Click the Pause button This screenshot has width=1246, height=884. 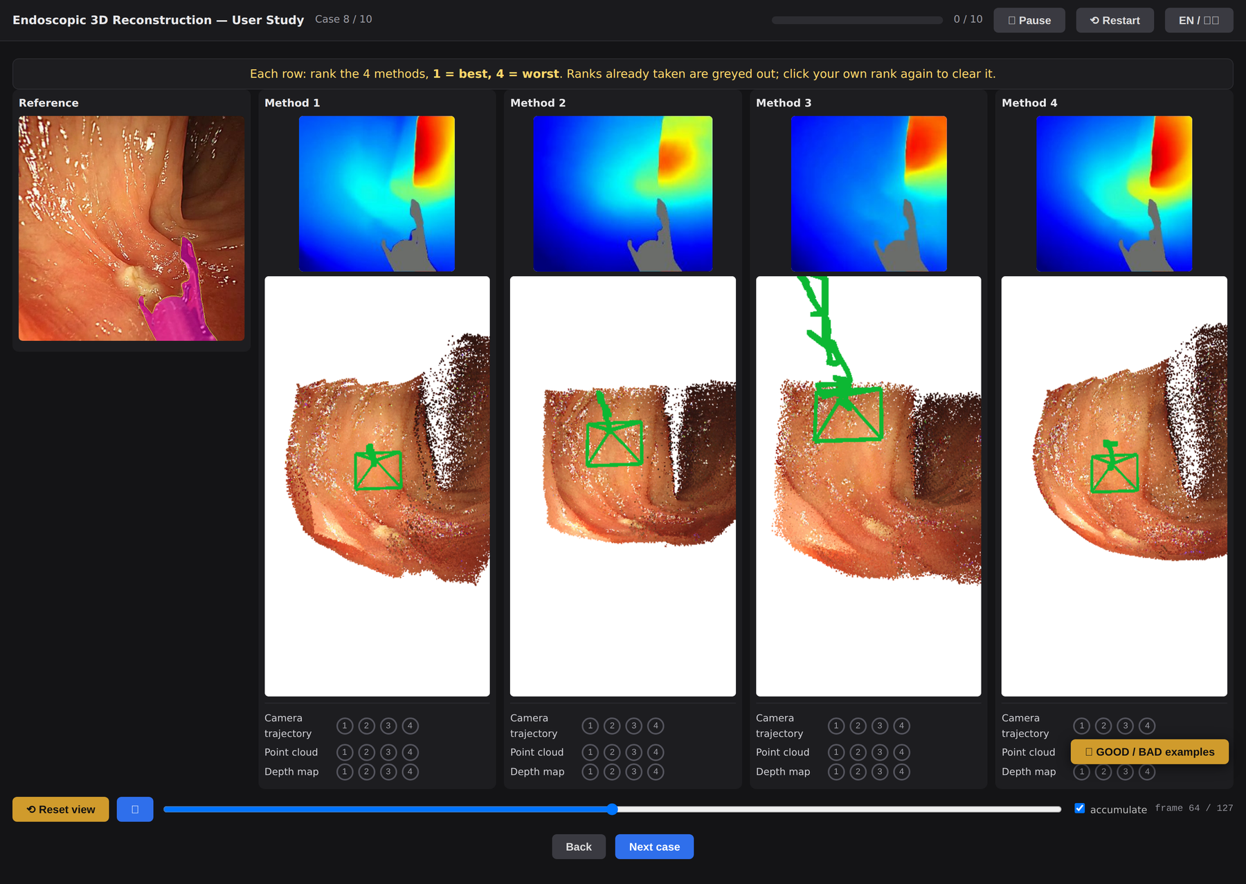coord(1029,20)
